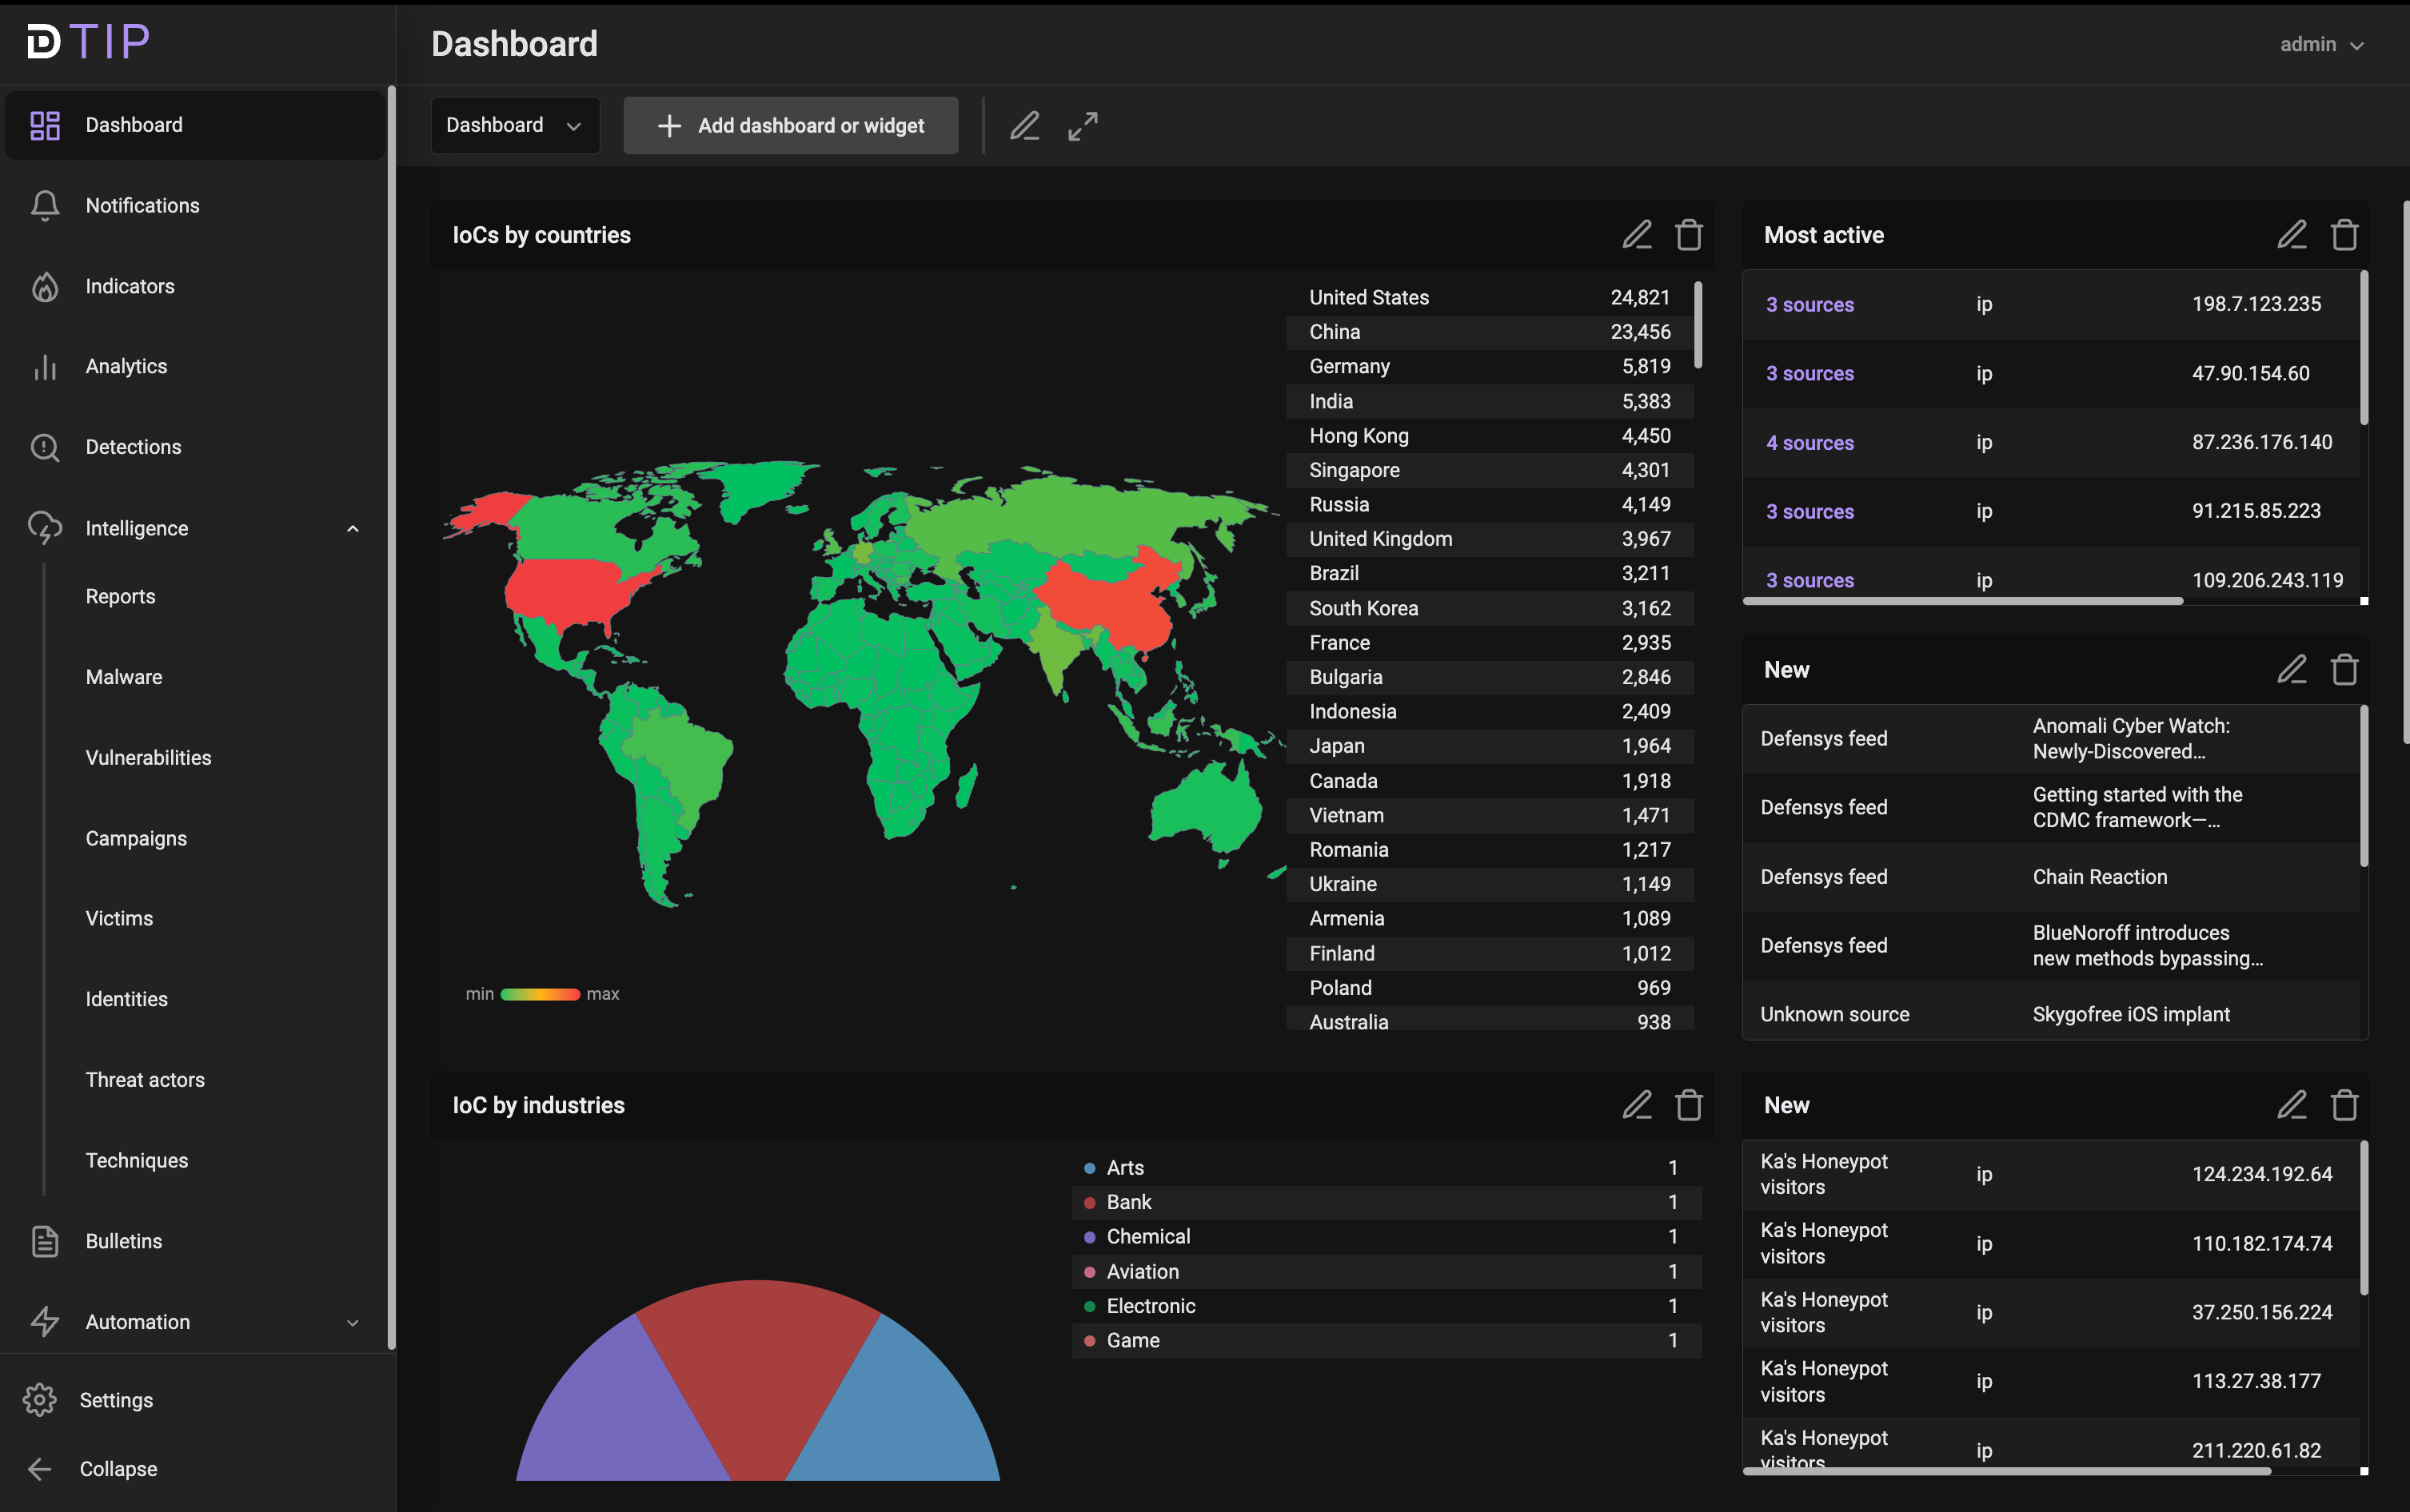Collapse the Intelligence section chevron
The image size is (2410, 1512).
click(352, 528)
